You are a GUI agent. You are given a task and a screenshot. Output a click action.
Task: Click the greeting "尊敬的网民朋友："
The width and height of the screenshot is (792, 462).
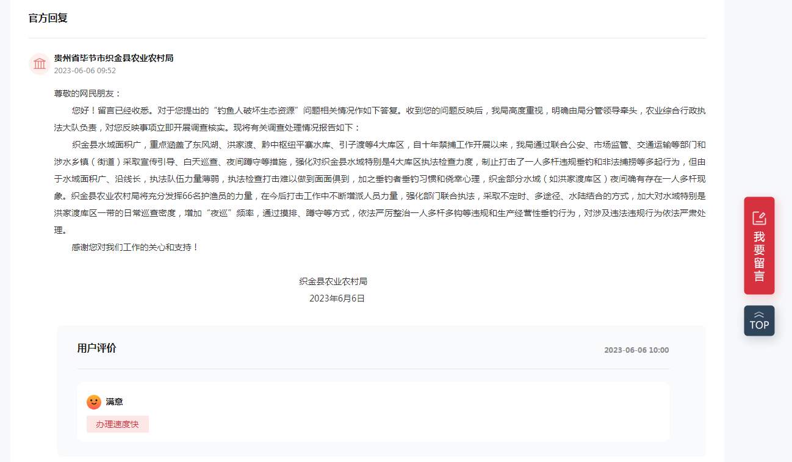tap(88, 93)
